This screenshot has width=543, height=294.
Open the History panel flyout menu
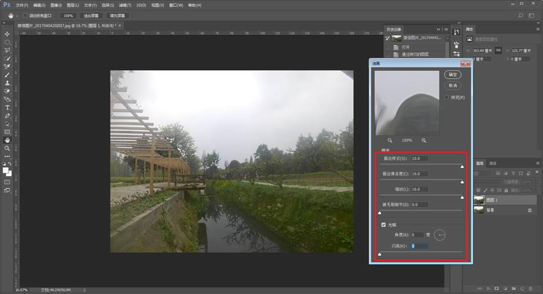point(446,29)
